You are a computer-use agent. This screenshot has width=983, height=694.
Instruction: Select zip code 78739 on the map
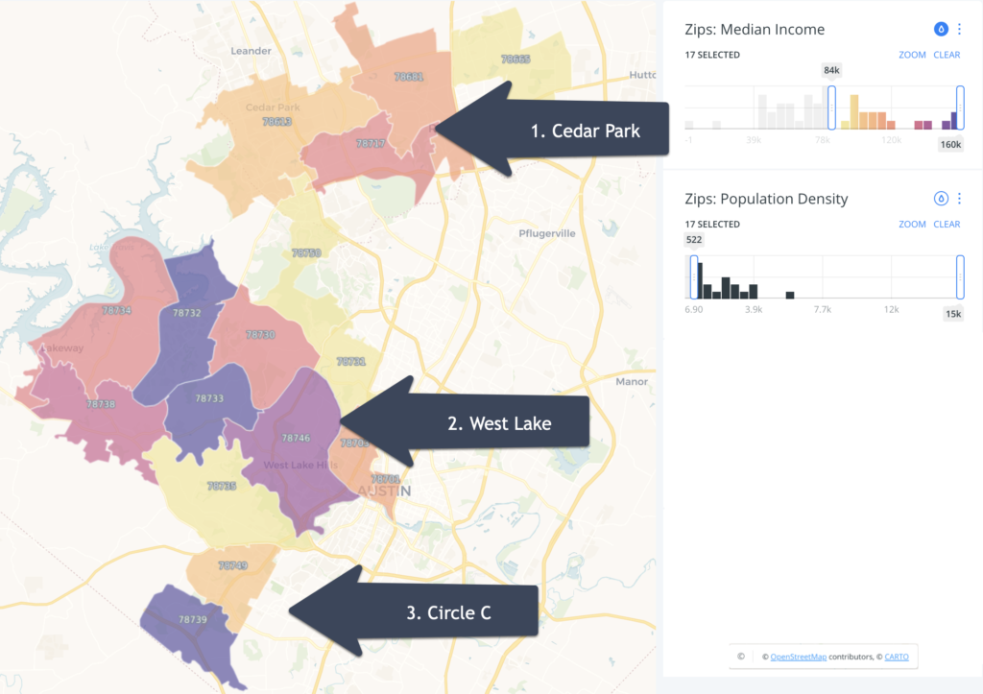[x=192, y=620]
